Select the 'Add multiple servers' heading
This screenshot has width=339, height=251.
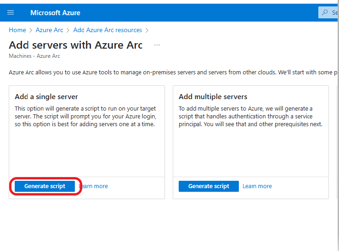point(213,96)
